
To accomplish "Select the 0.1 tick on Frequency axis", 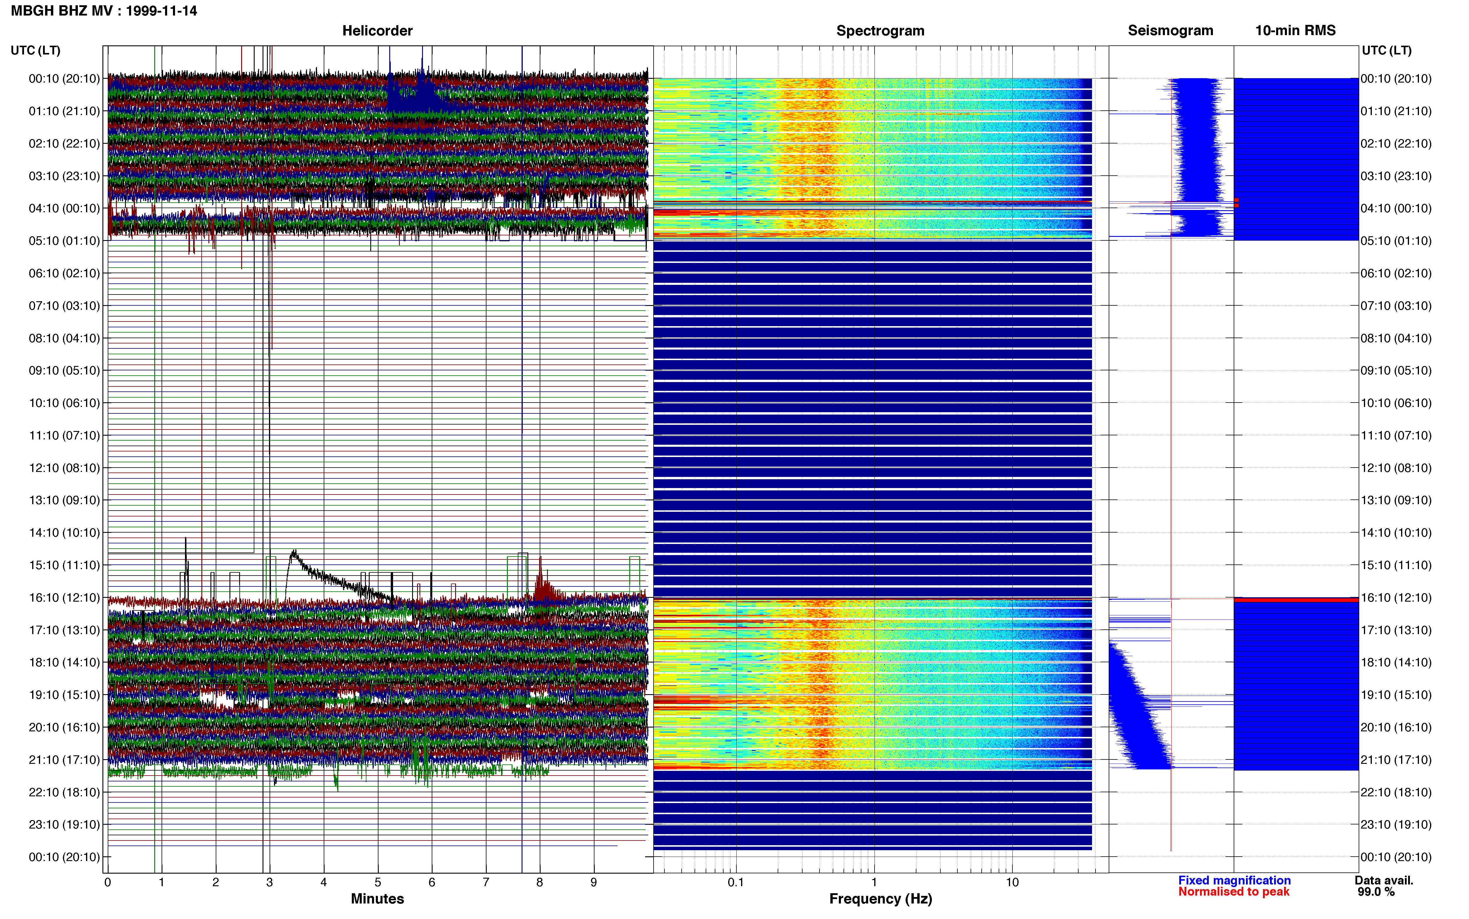I will [x=736, y=882].
